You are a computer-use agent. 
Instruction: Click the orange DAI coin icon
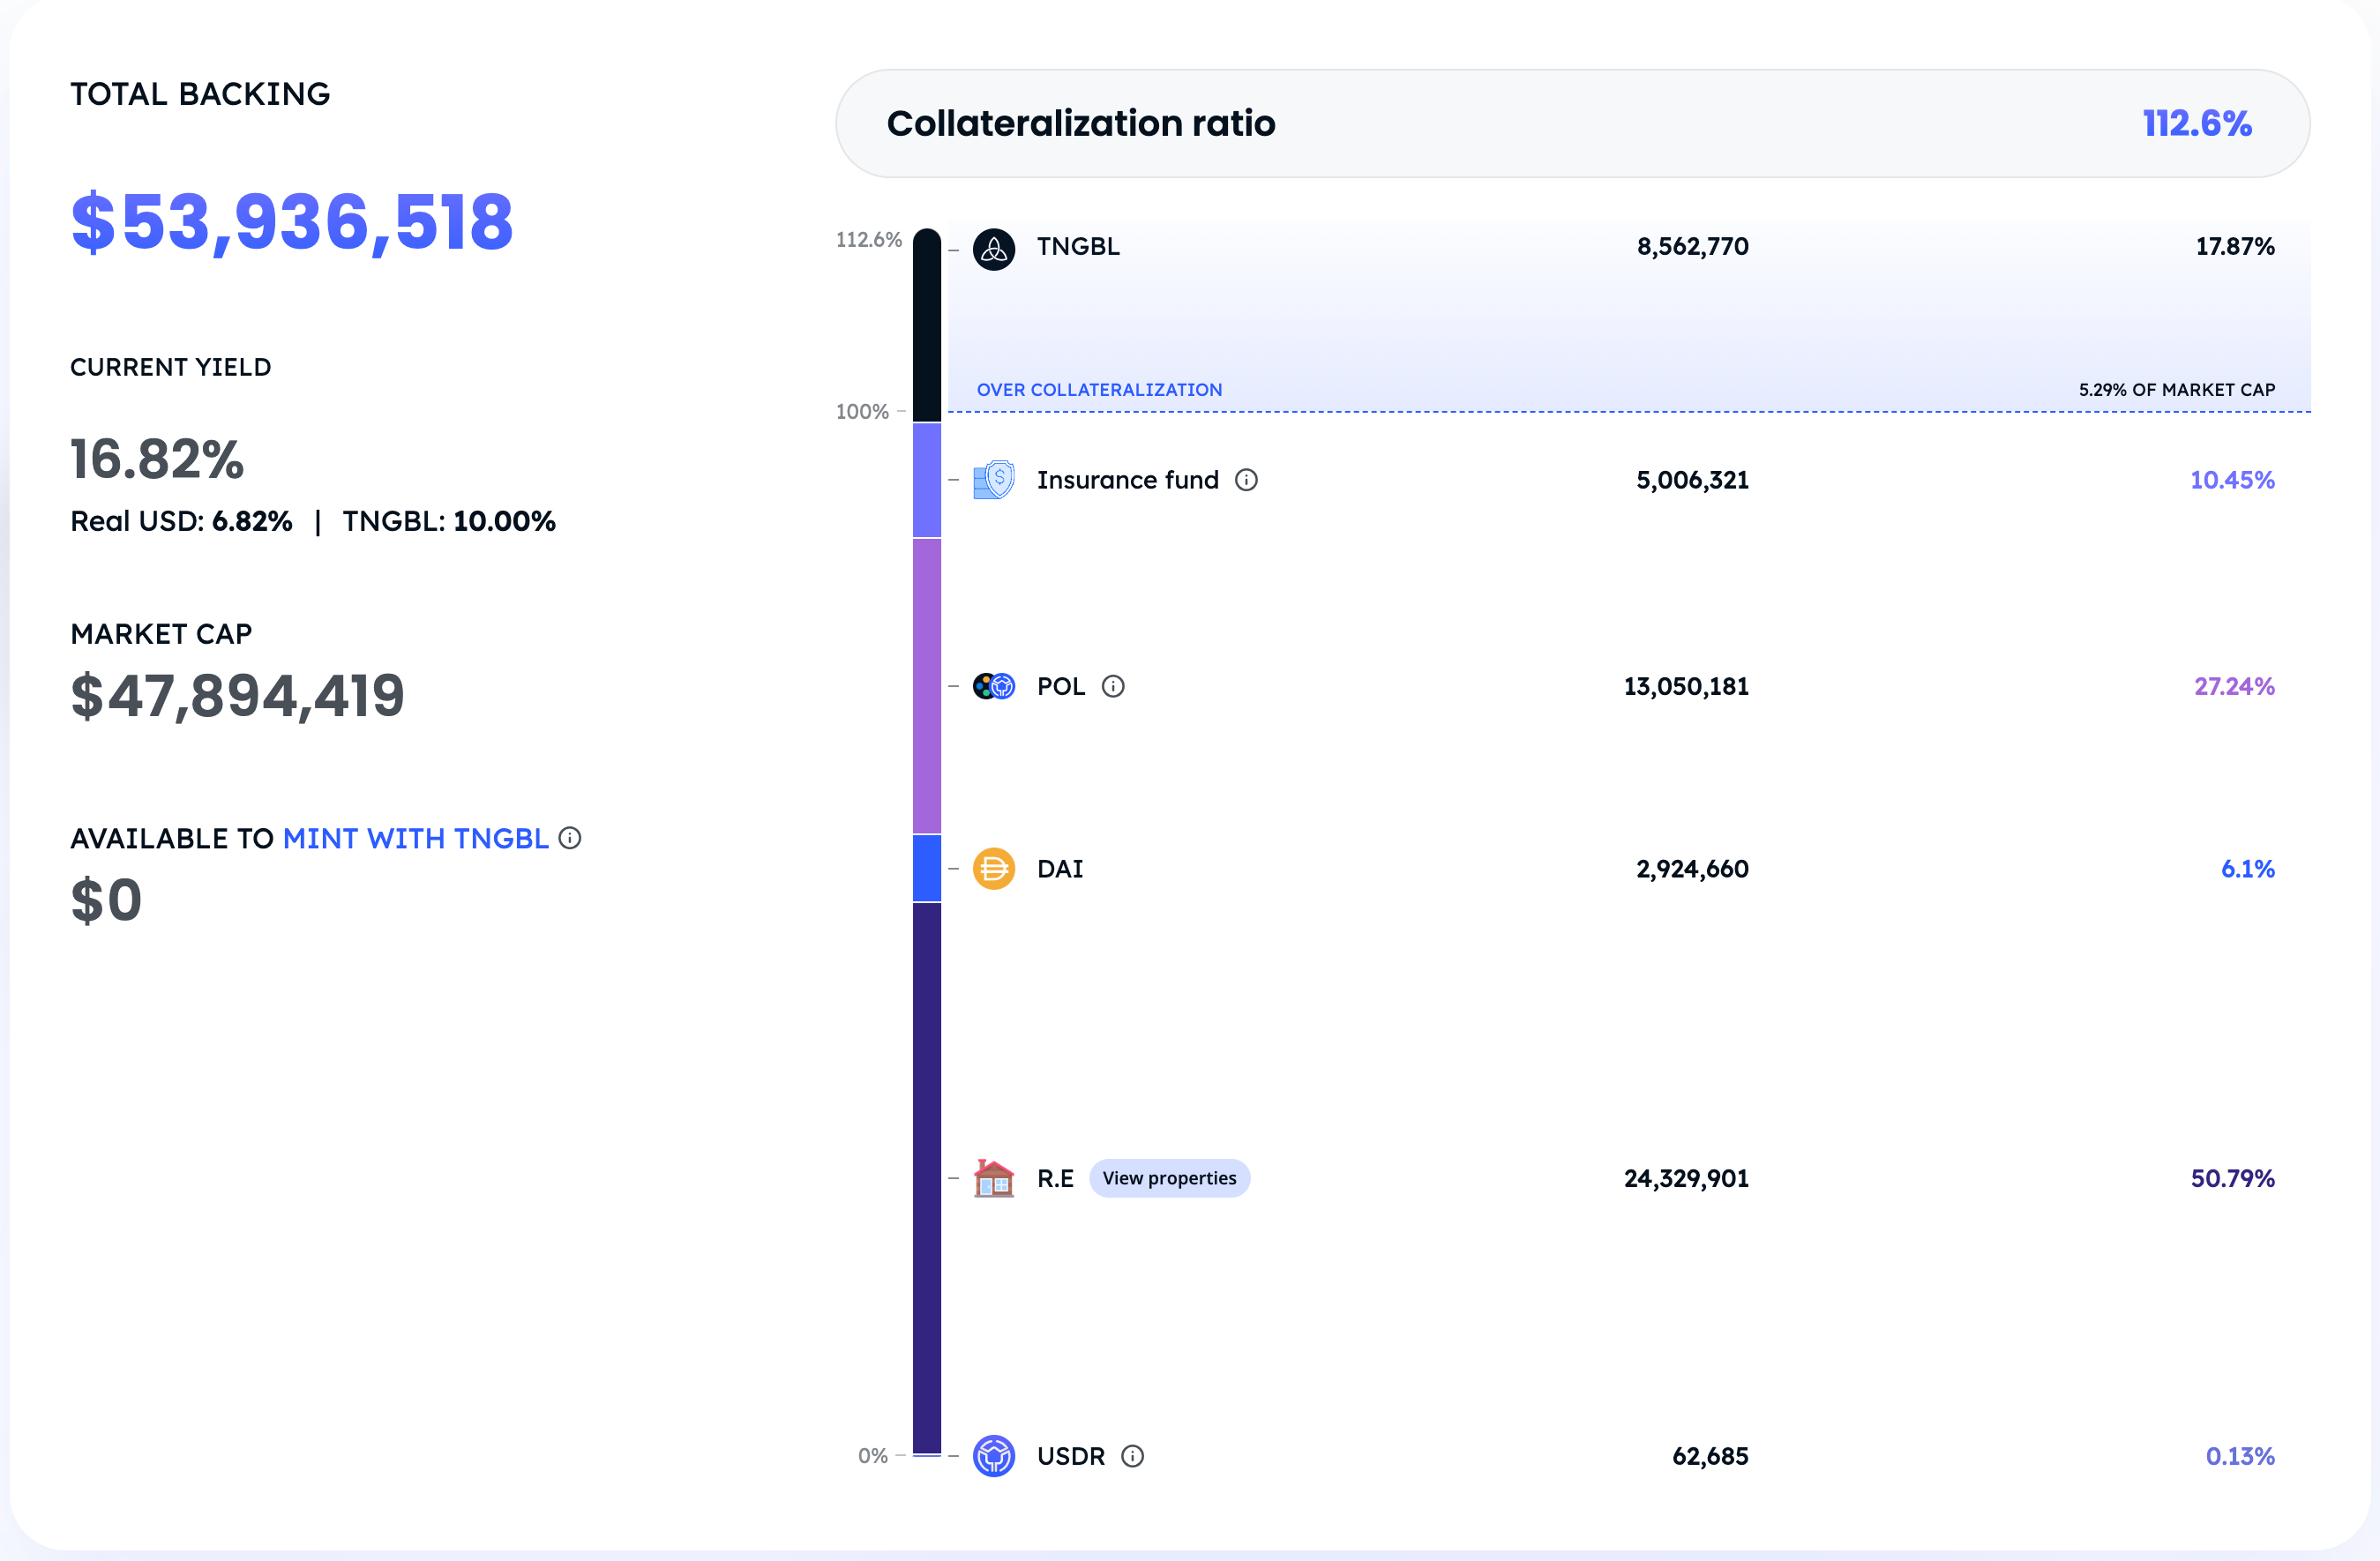click(993, 868)
